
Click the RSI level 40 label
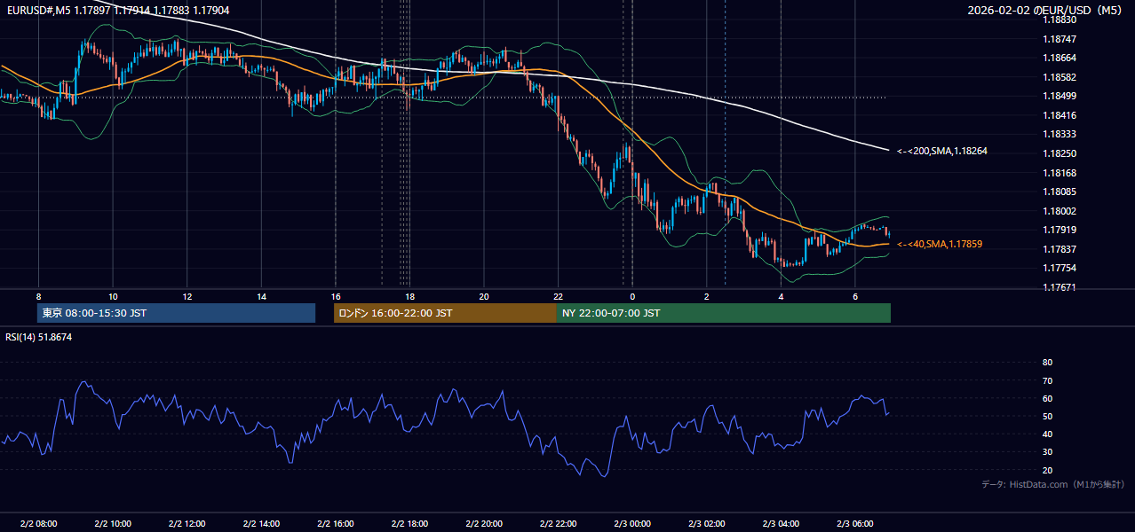1047,434
